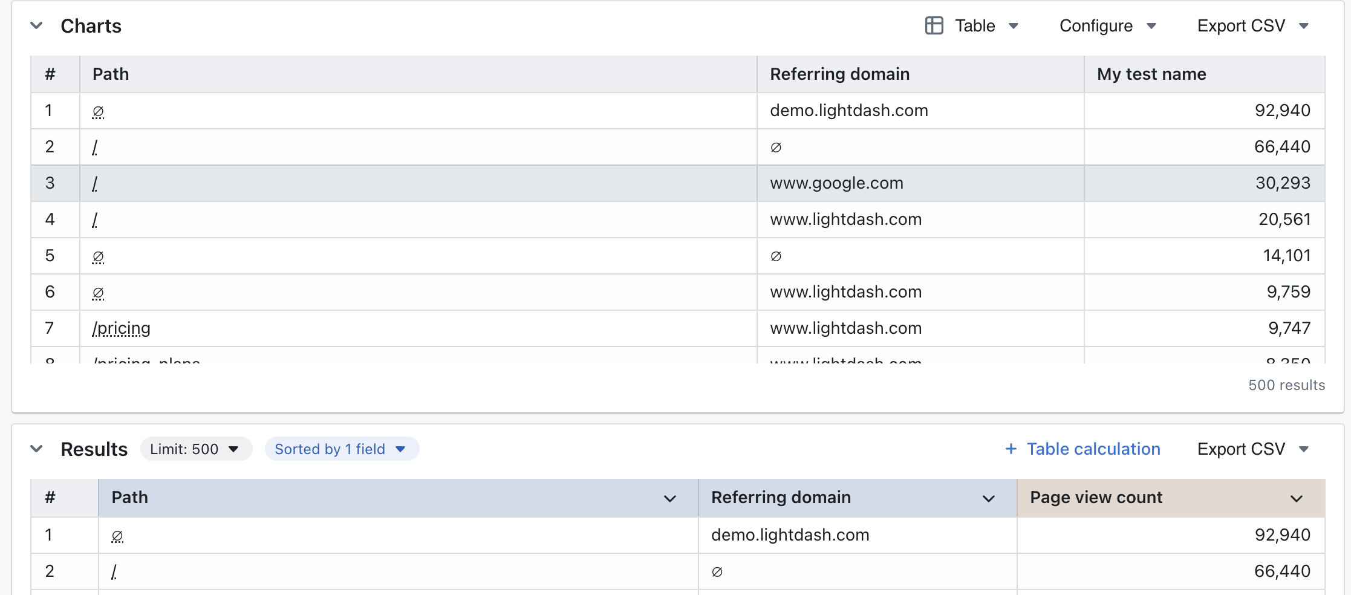Open the Table menu in Charts header
Screen dimensions: 1351x595
click(974, 26)
